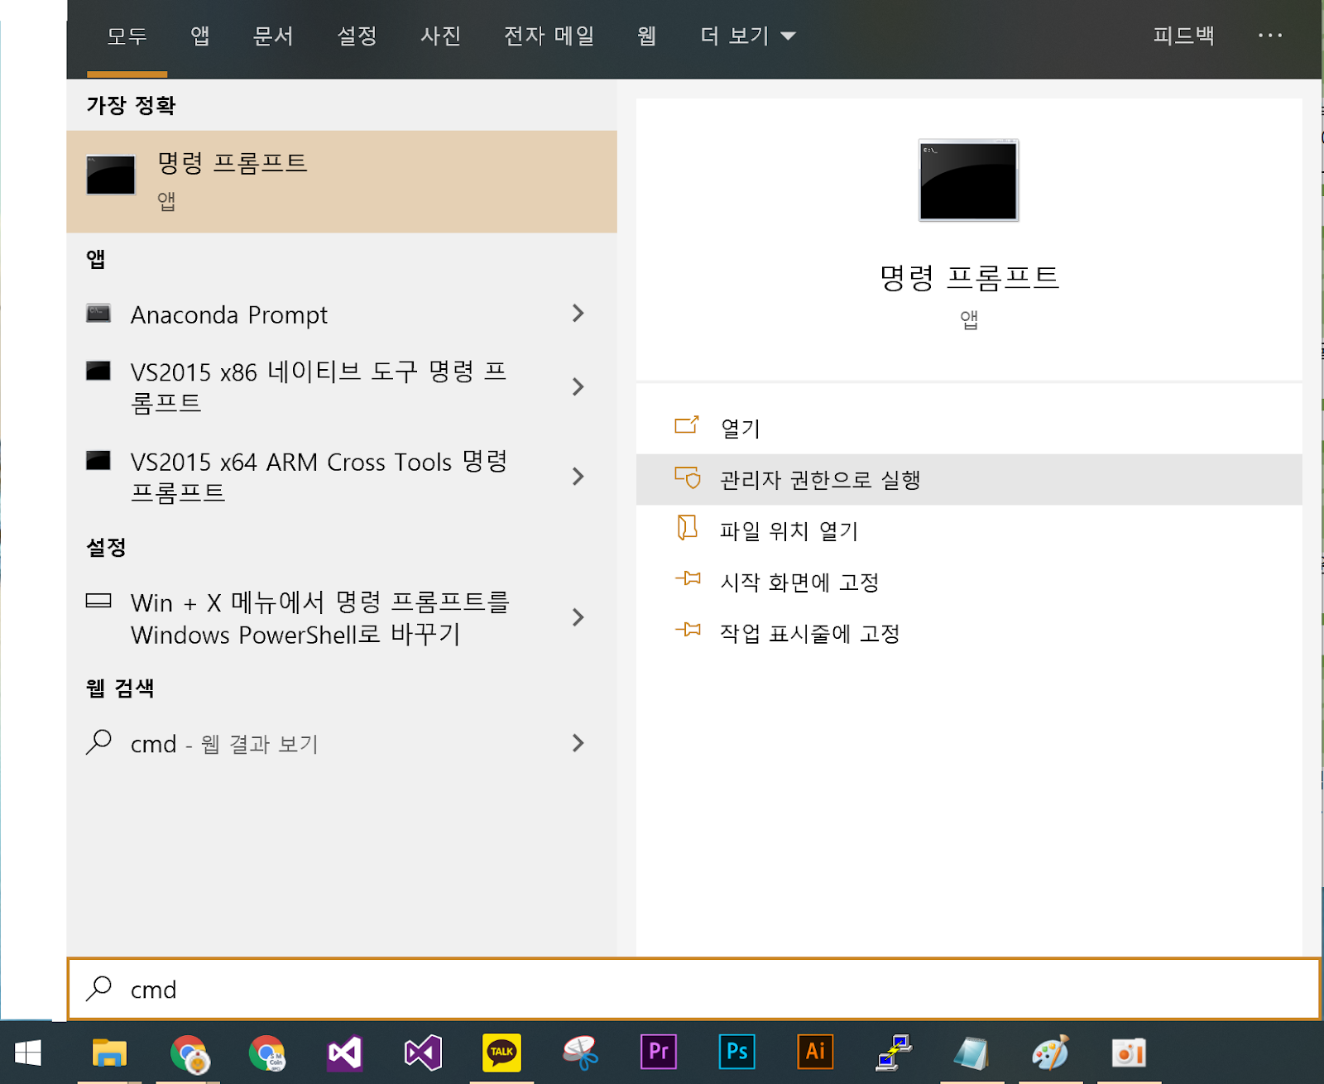Screen dimensions: 1324x1084
Task: Click the 명령 프롬프트 icon in best match
Action: 111,175
